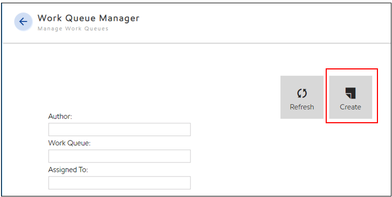Click the black note Create icon
The image size is (392, 197).
point(350,93)
